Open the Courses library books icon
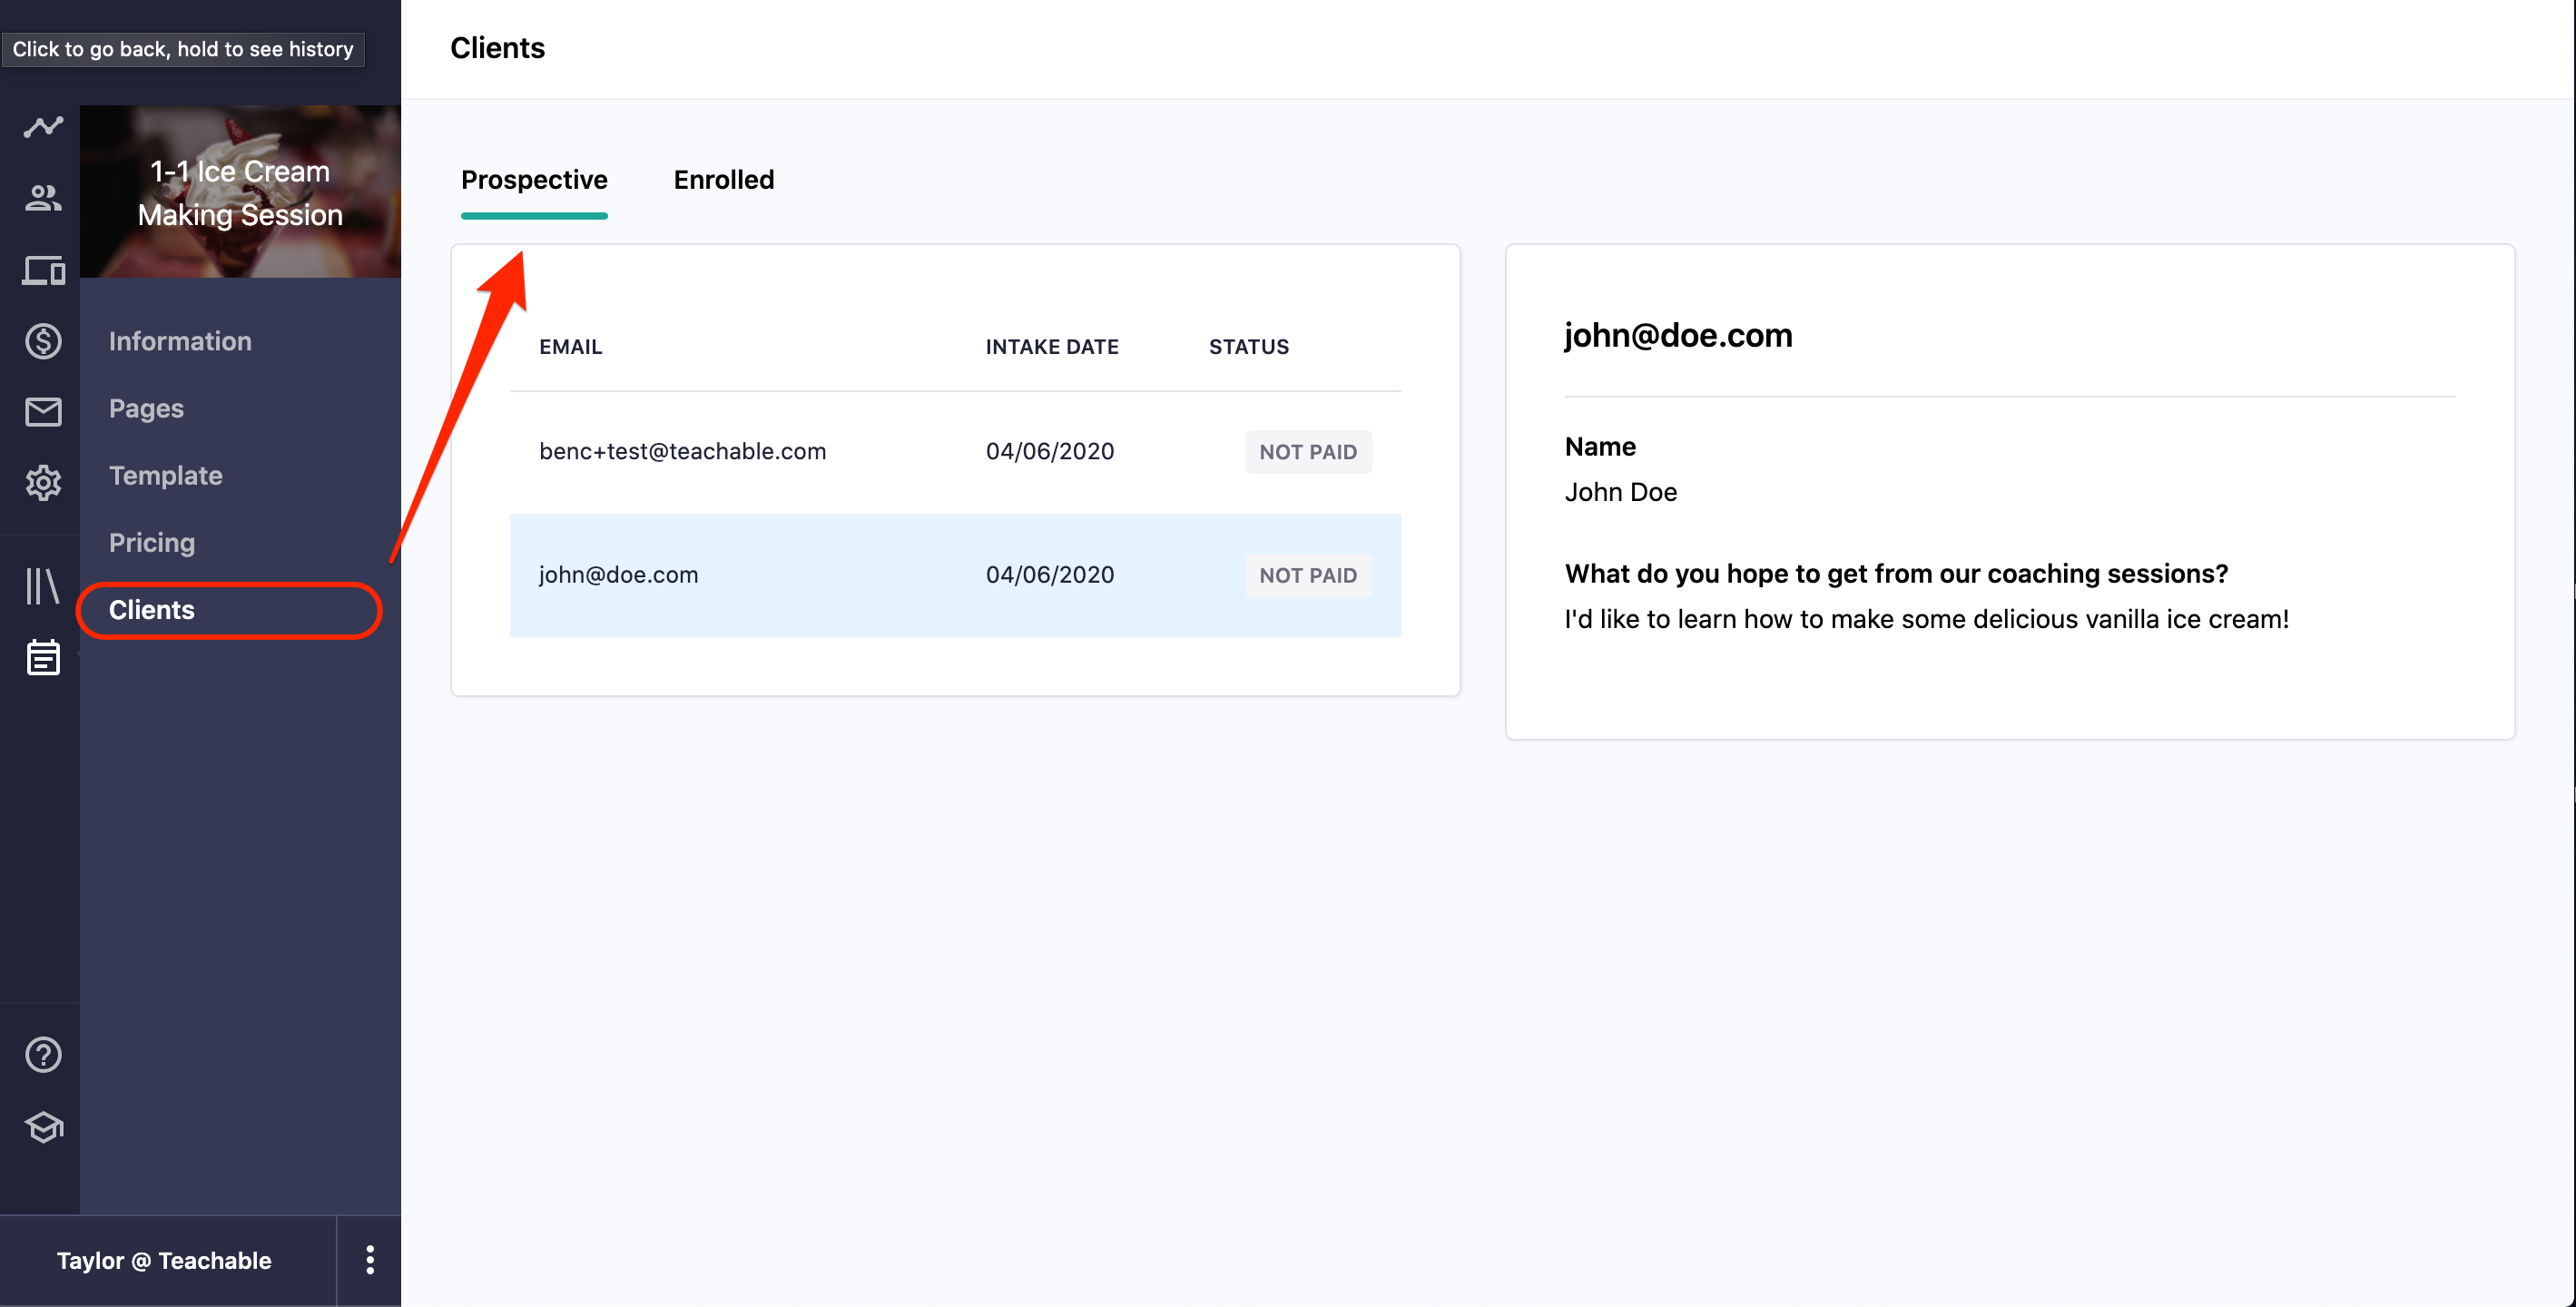 [x=42, y=586]
